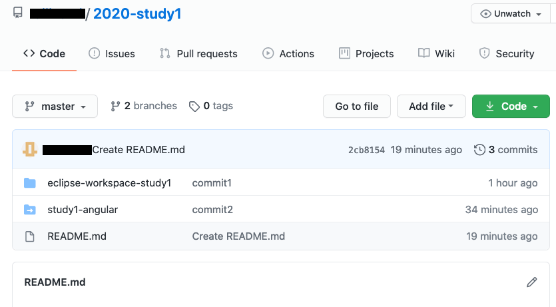The image size is (556, 307).
Task: Click the clock history icon beside 3 commits
Action: tap(479, 150)
